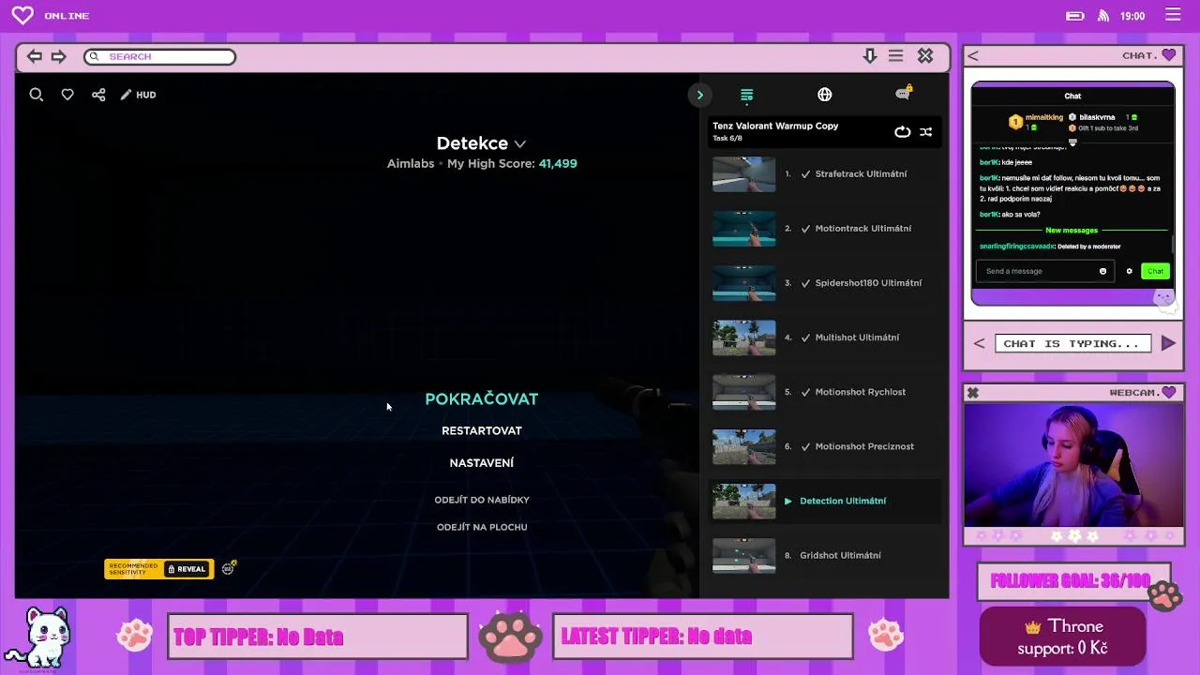Jump to New messages in chat
This screenshot has width=1200, height=675.
coord(1072,230)
